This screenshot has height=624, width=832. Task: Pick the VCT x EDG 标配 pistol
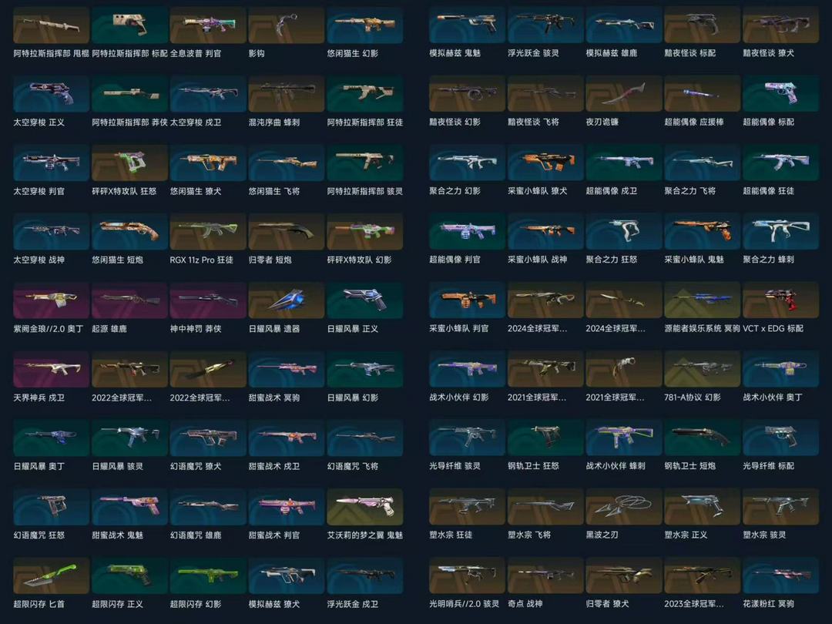pos(780,300)
